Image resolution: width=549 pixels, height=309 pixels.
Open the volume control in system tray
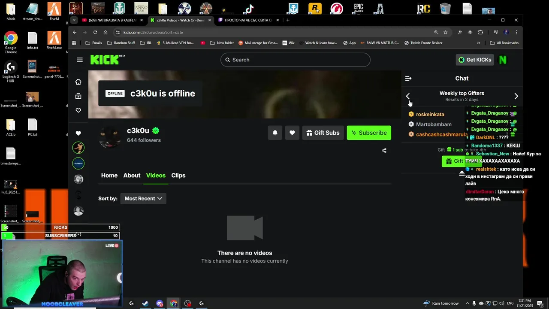click(501, 303)
